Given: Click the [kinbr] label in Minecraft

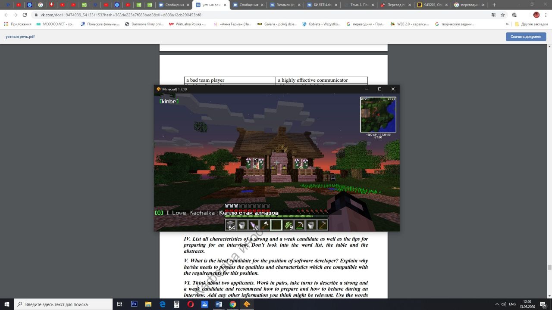Looking at the screenshot, I should pos(169,101).
